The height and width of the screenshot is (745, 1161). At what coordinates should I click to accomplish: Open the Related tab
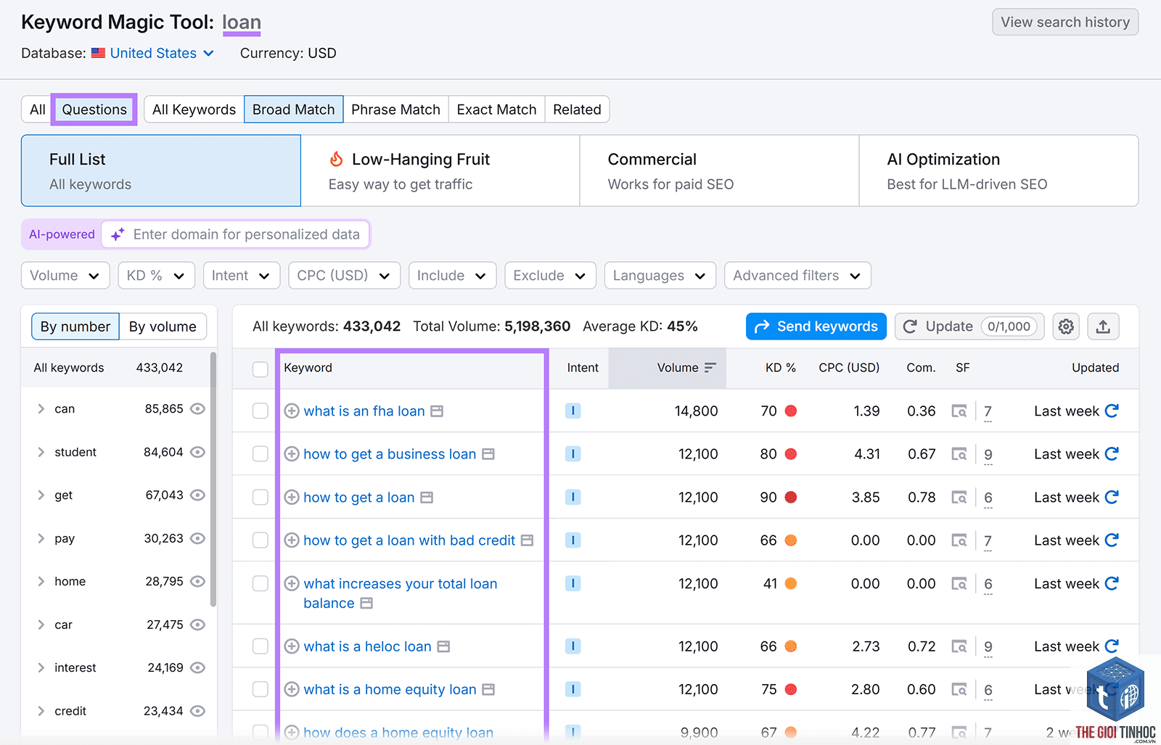click(x=577, y=110)
